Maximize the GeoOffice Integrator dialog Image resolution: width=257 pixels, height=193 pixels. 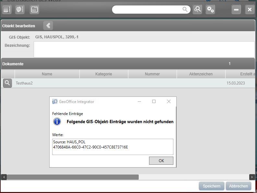(x=154, y=101)
